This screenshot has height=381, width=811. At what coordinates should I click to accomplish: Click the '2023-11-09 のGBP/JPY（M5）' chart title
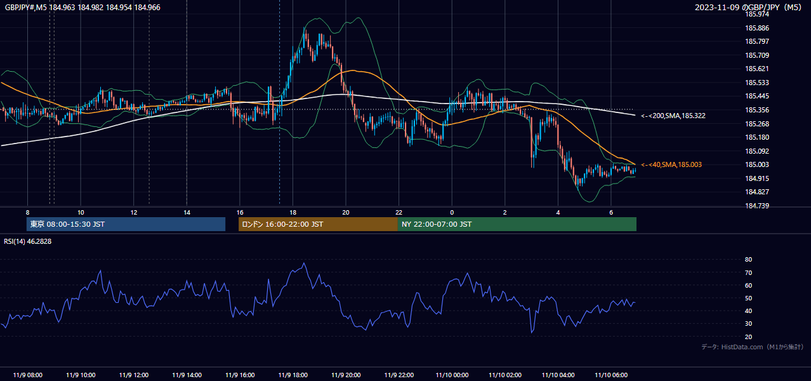[x=749, y=7]
